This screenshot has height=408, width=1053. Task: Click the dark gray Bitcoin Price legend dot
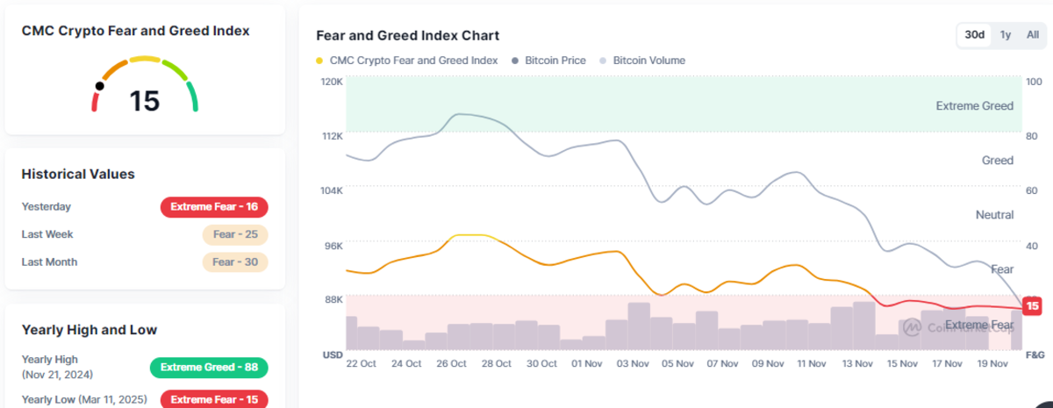point(515,61)
